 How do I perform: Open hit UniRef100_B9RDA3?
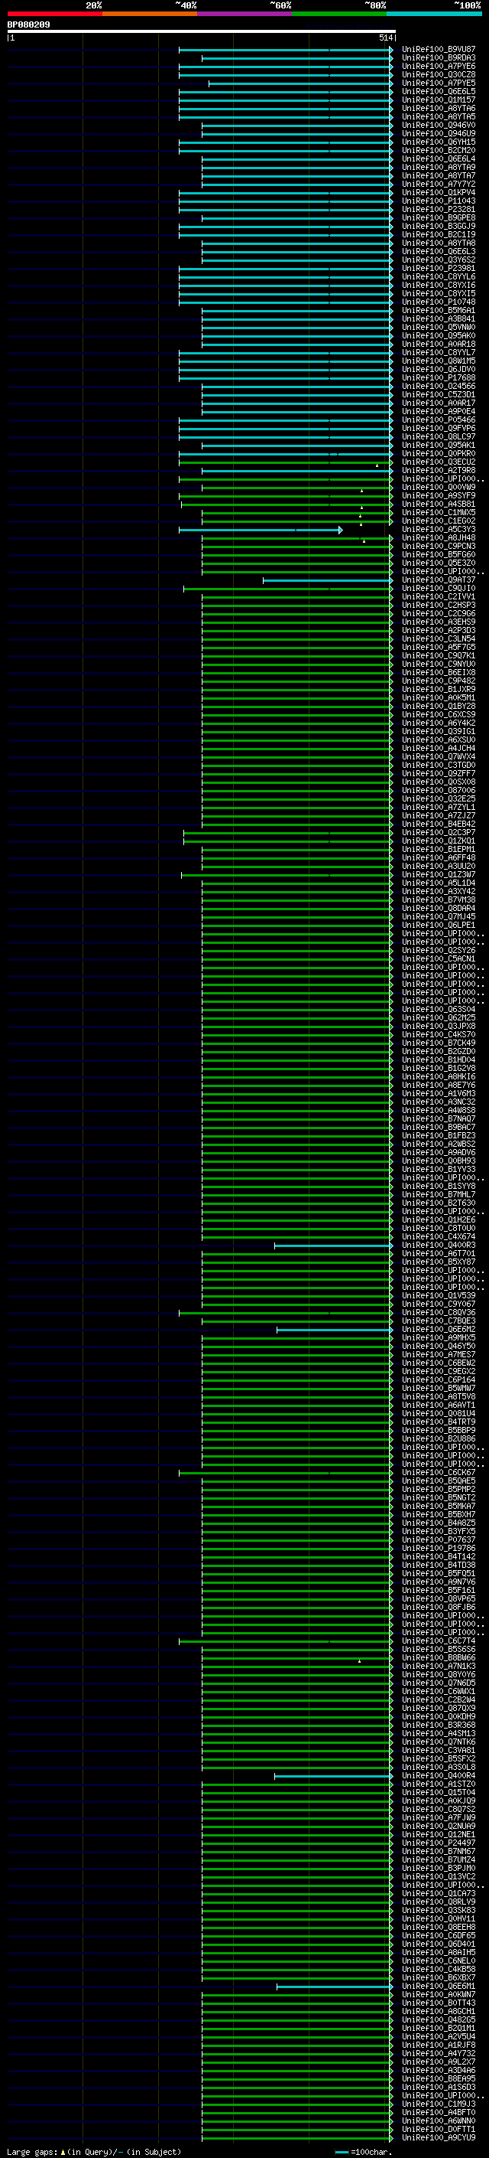(439, 58)
